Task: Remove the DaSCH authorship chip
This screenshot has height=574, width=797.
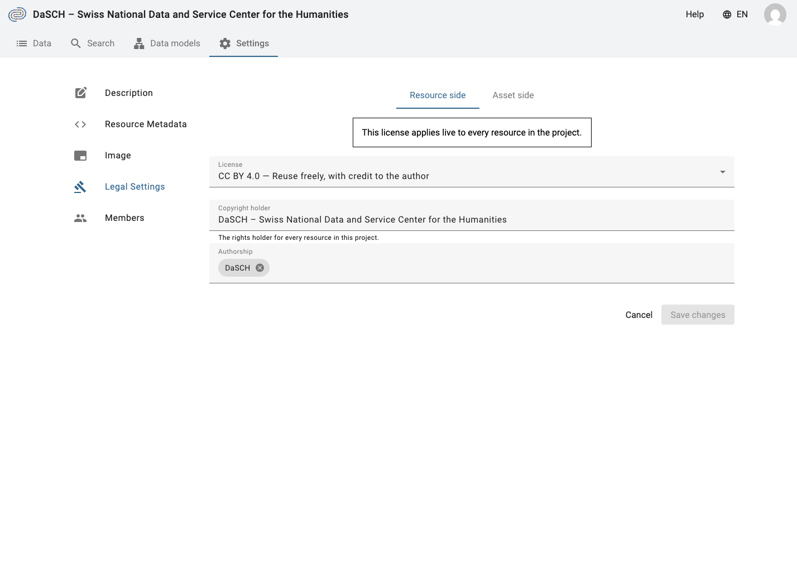Action: tap(260, 268)
